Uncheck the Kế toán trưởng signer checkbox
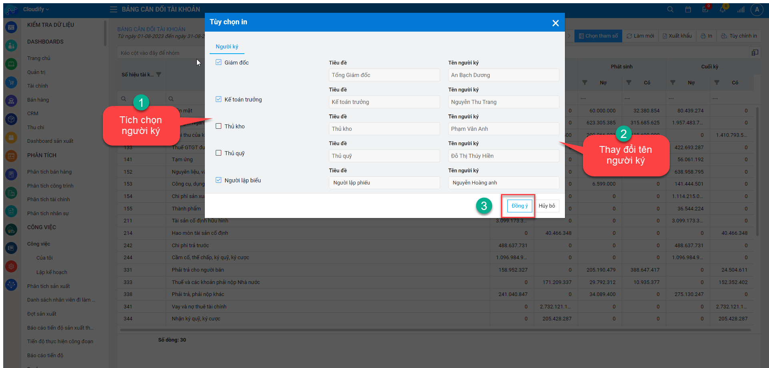Screen dimensions: 769x368 [x=218, y=99]
